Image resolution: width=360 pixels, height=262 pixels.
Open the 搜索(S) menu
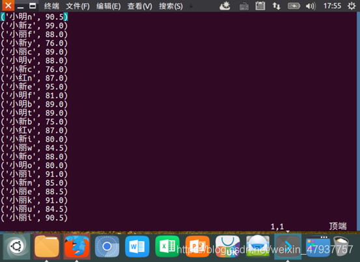171,6
